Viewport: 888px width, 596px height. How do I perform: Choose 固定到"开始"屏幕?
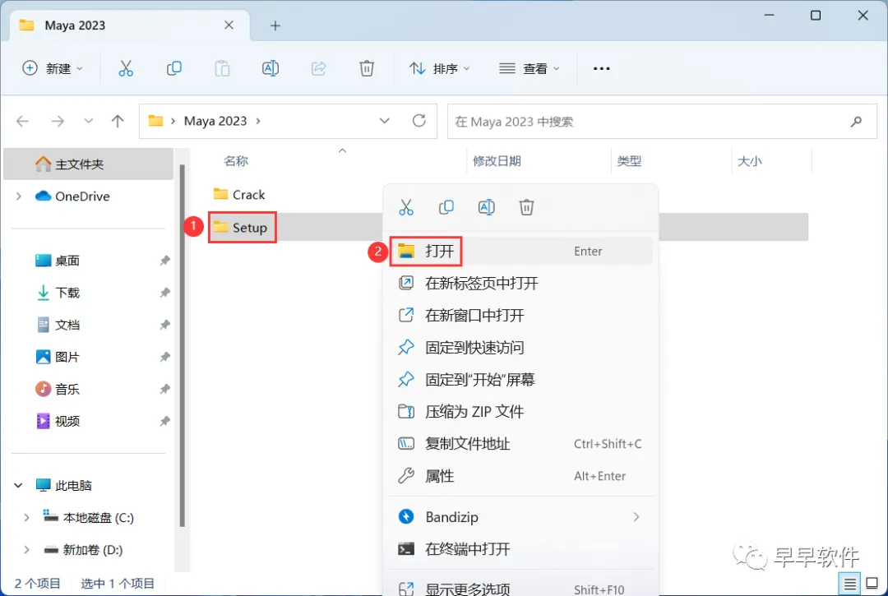(x=521, y=379)
